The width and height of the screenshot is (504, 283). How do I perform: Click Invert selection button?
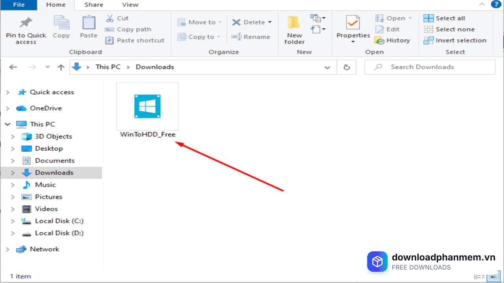pos(455,40)
